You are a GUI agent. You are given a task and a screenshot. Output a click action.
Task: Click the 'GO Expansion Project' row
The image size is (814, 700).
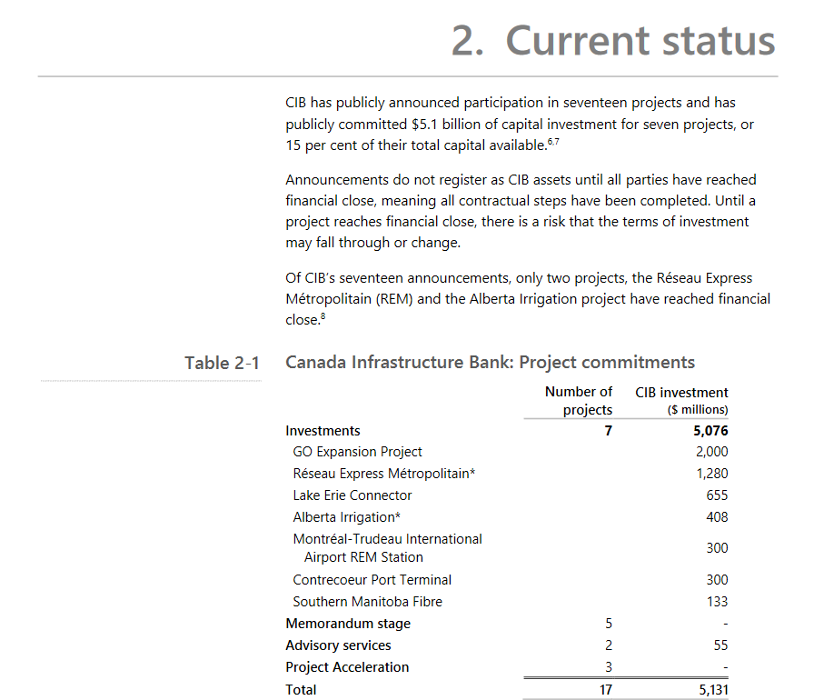tap(357, 452)
